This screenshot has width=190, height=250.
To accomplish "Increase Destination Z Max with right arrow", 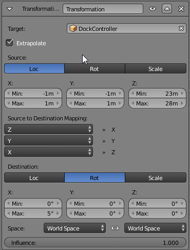I will point(182,213).
